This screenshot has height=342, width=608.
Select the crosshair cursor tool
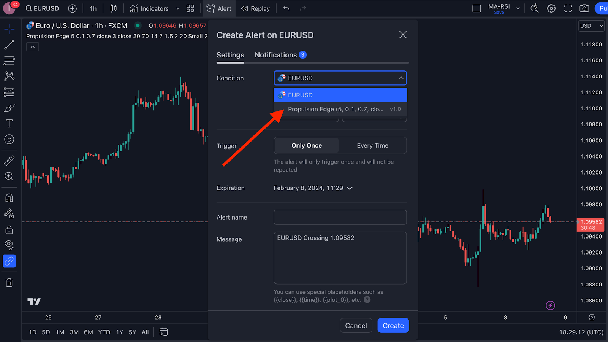tap(9, 29)
